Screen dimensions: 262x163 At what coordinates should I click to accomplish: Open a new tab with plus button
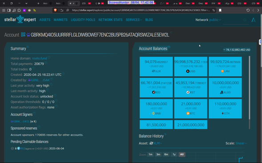(38, 4)
